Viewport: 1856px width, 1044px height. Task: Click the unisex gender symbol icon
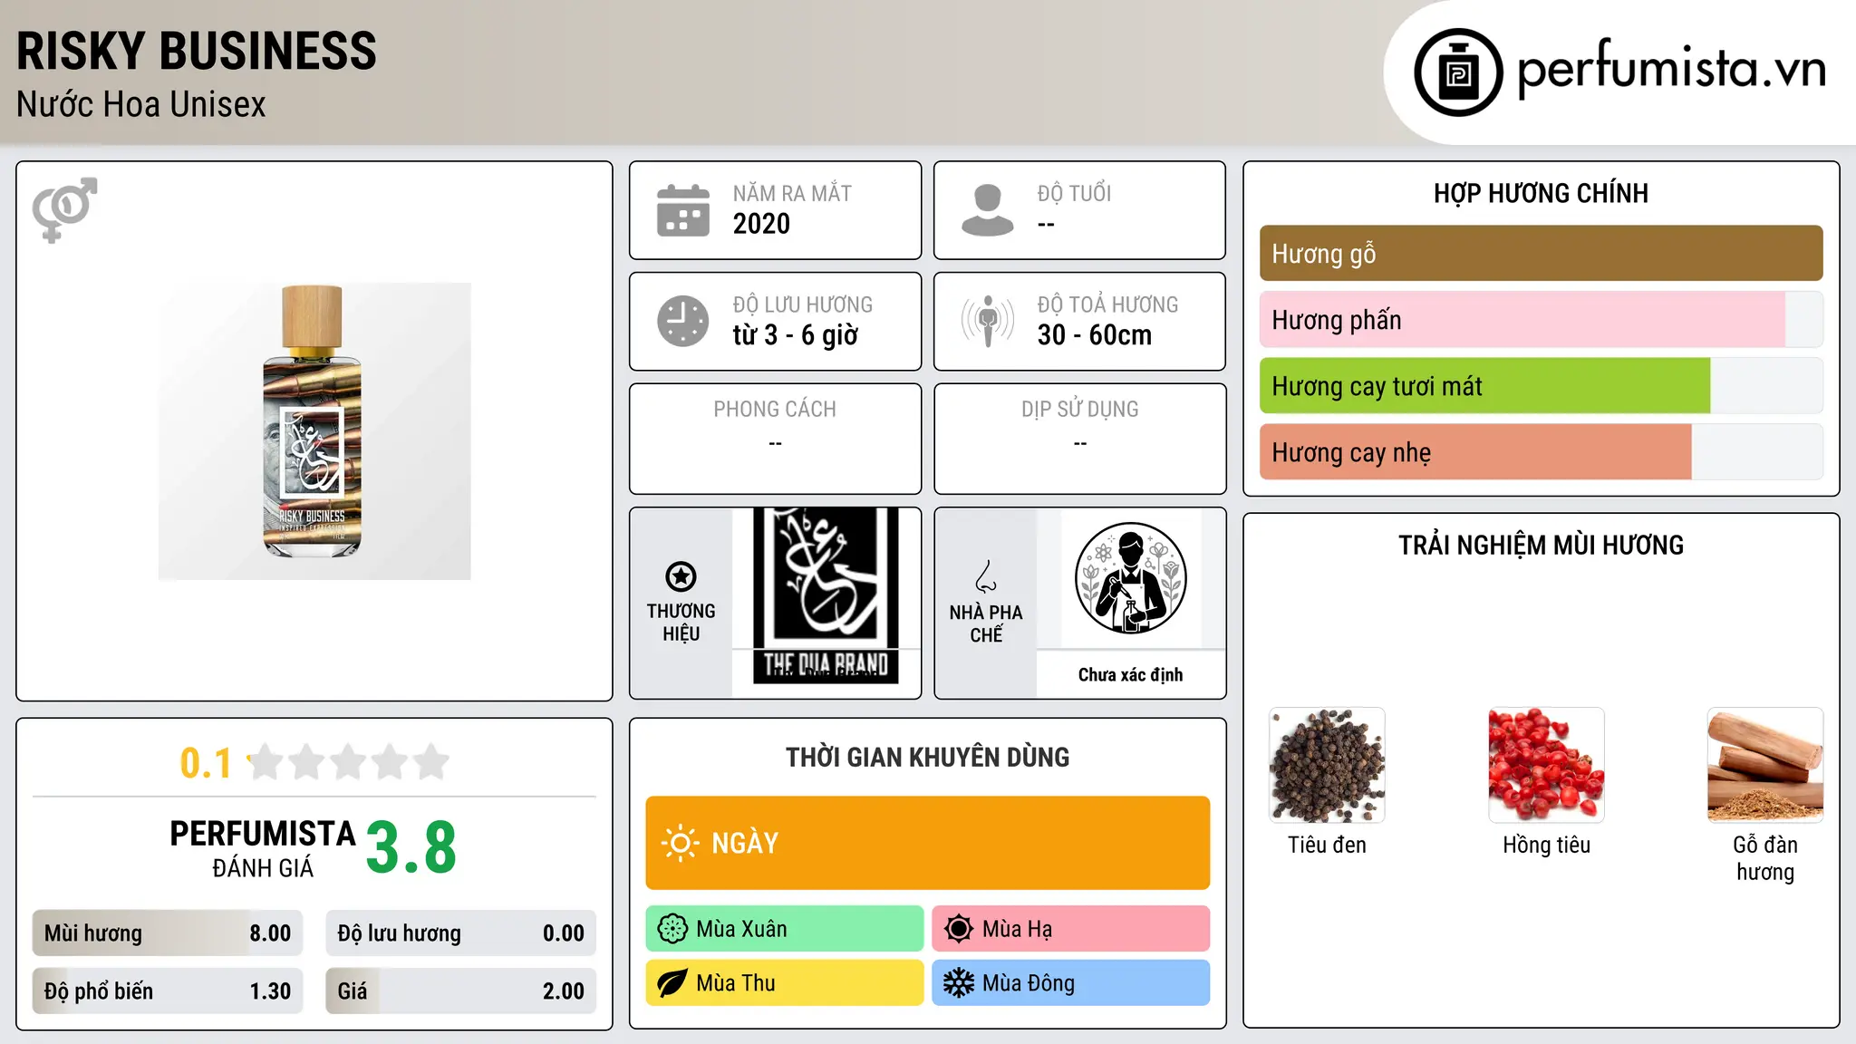coord(64,209)
